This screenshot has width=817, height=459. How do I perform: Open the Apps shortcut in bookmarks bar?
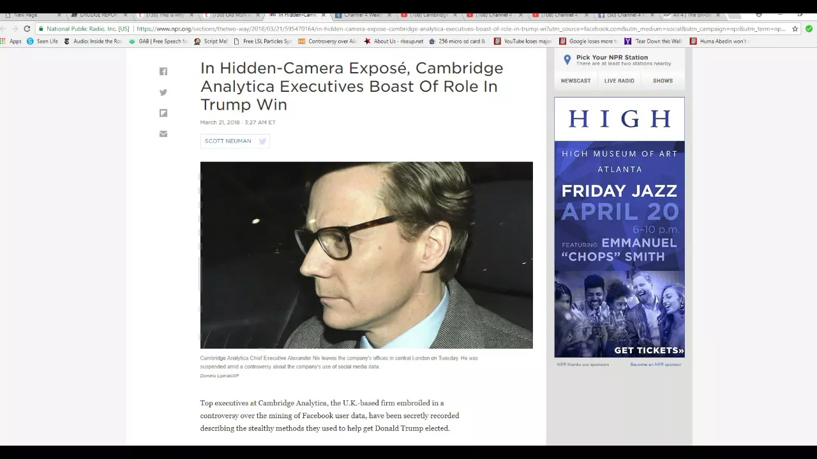(11, 41)
